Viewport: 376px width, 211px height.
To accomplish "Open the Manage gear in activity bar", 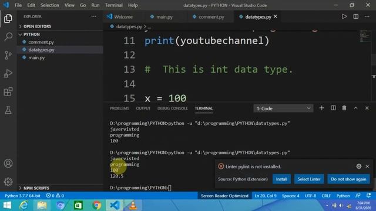I will [8, 182].
